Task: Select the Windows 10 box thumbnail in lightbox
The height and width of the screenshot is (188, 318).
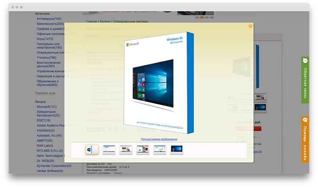Action: (92, 150)
